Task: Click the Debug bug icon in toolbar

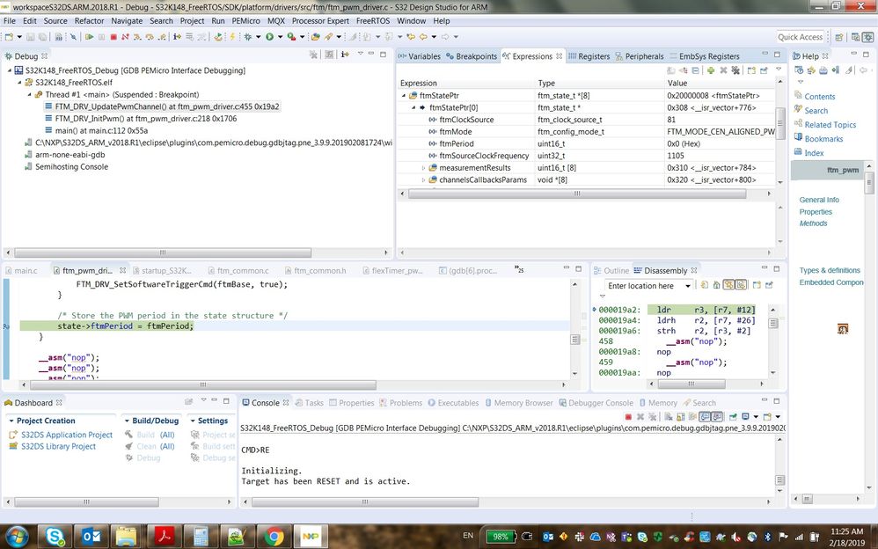Action: point(247,37)
